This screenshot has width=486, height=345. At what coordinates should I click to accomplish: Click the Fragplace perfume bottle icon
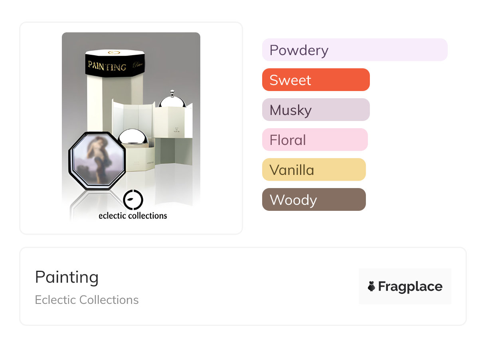(x=371, y=286)
